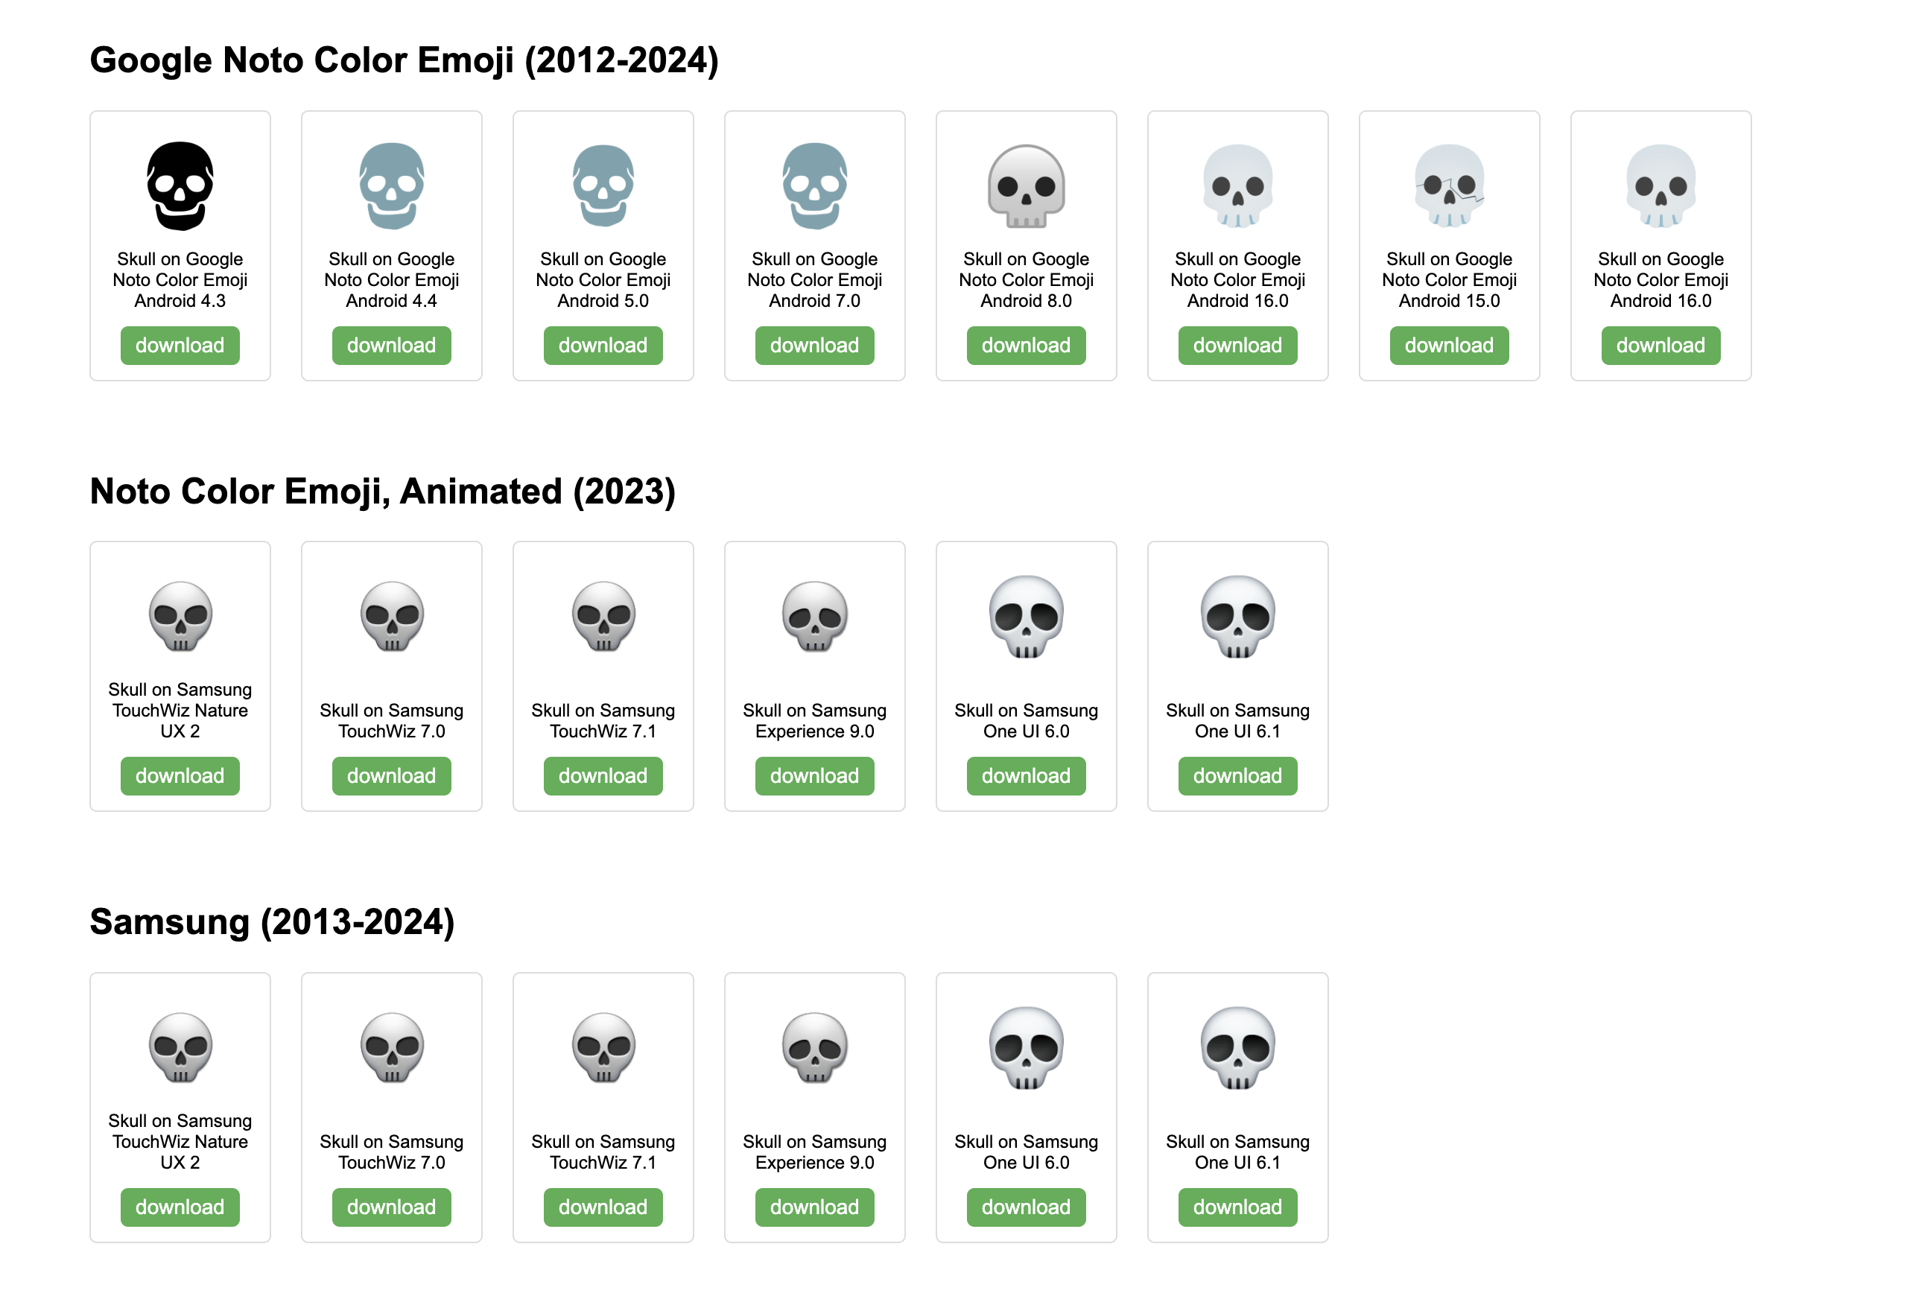Click the 'Noto Color Emoji, Animated (2023)' heading
1919x1305 pixels.
[382, 491]
